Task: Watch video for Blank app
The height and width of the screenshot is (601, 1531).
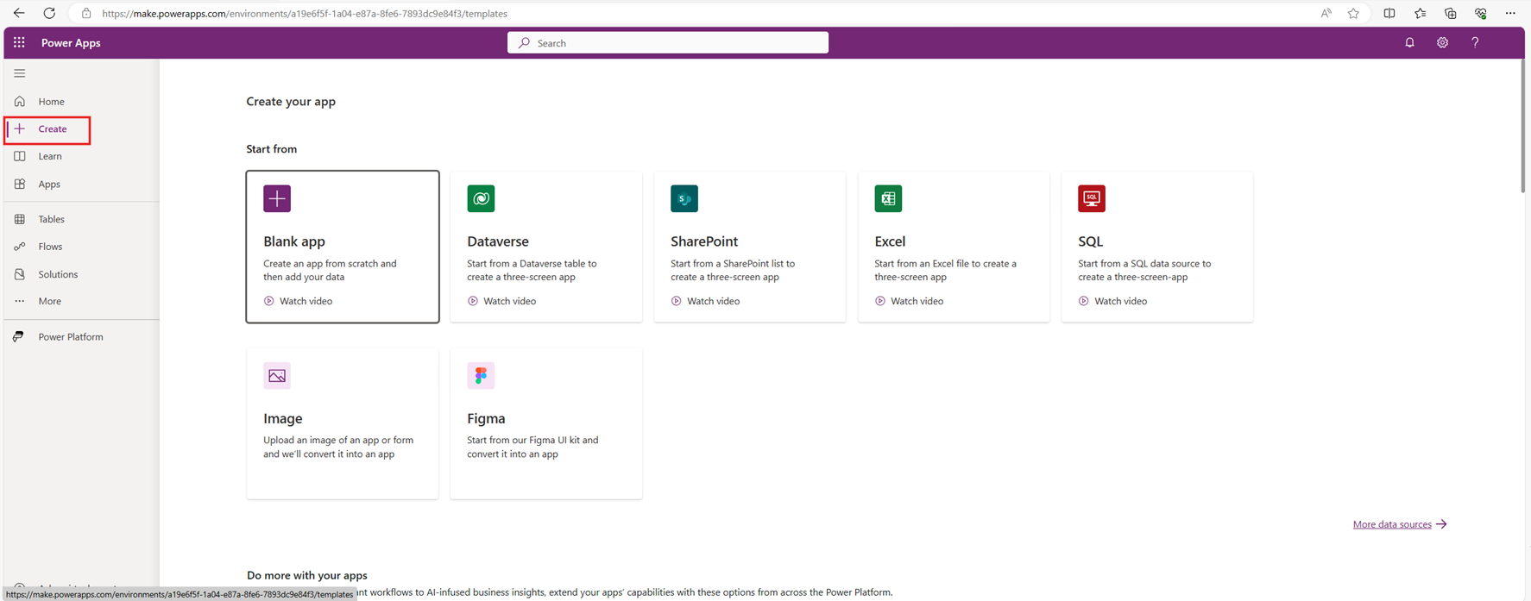Action: [306, 301]
